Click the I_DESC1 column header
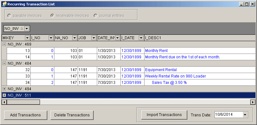This screenshot has height=125, width=257. coord(200,38)
